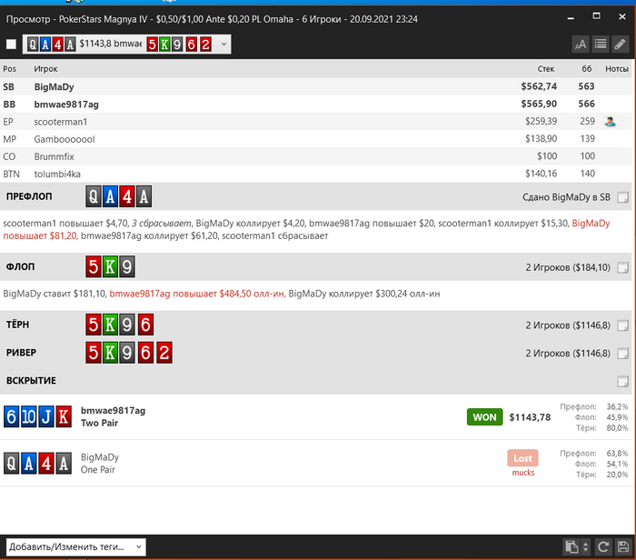This screenshot has width=636, height=560.
Task: Click the Стек column header
Action: (x=545, y=68)
